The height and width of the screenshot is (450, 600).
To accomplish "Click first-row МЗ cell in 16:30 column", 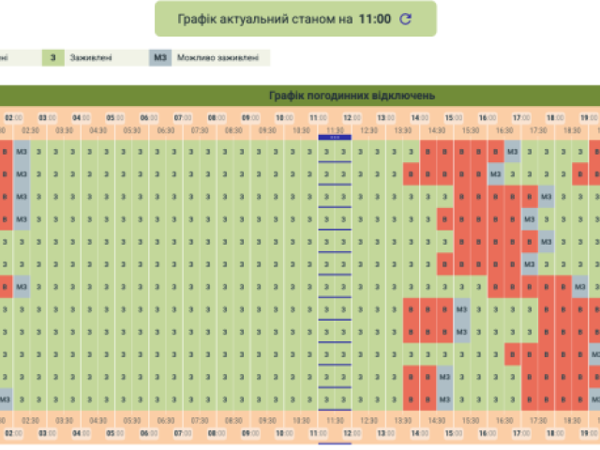I will [x=513, y=152].
